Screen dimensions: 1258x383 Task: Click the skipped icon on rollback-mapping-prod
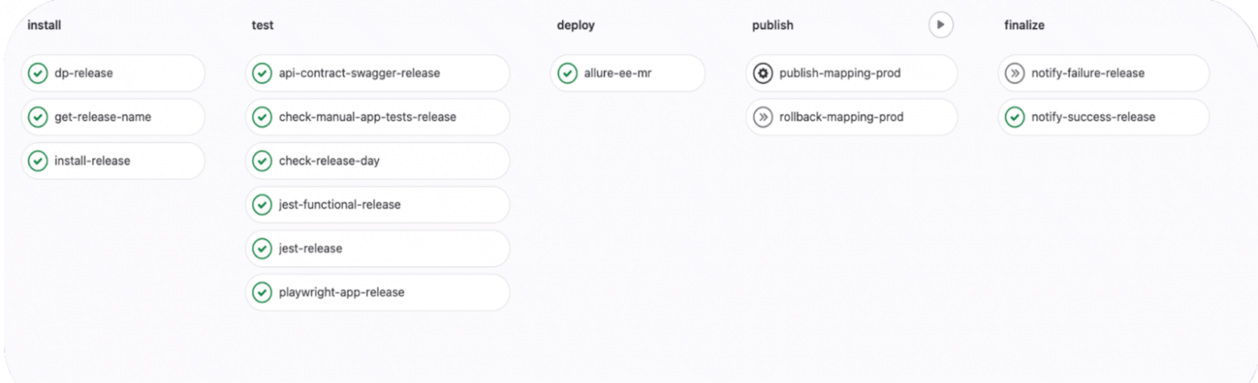point(762,117)
